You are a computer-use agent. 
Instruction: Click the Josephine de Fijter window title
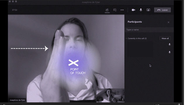[x=91, y=2]
